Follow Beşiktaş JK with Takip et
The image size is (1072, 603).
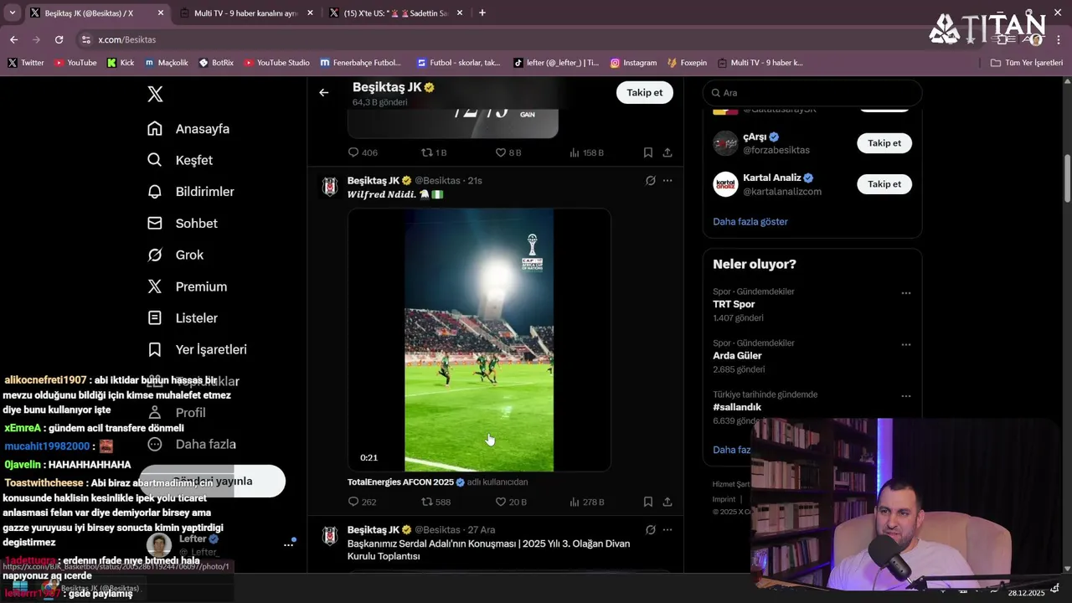click(645, 93)
